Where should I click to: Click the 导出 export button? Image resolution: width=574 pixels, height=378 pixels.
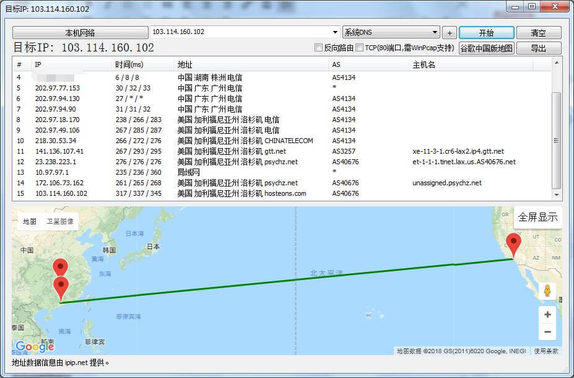537,48
